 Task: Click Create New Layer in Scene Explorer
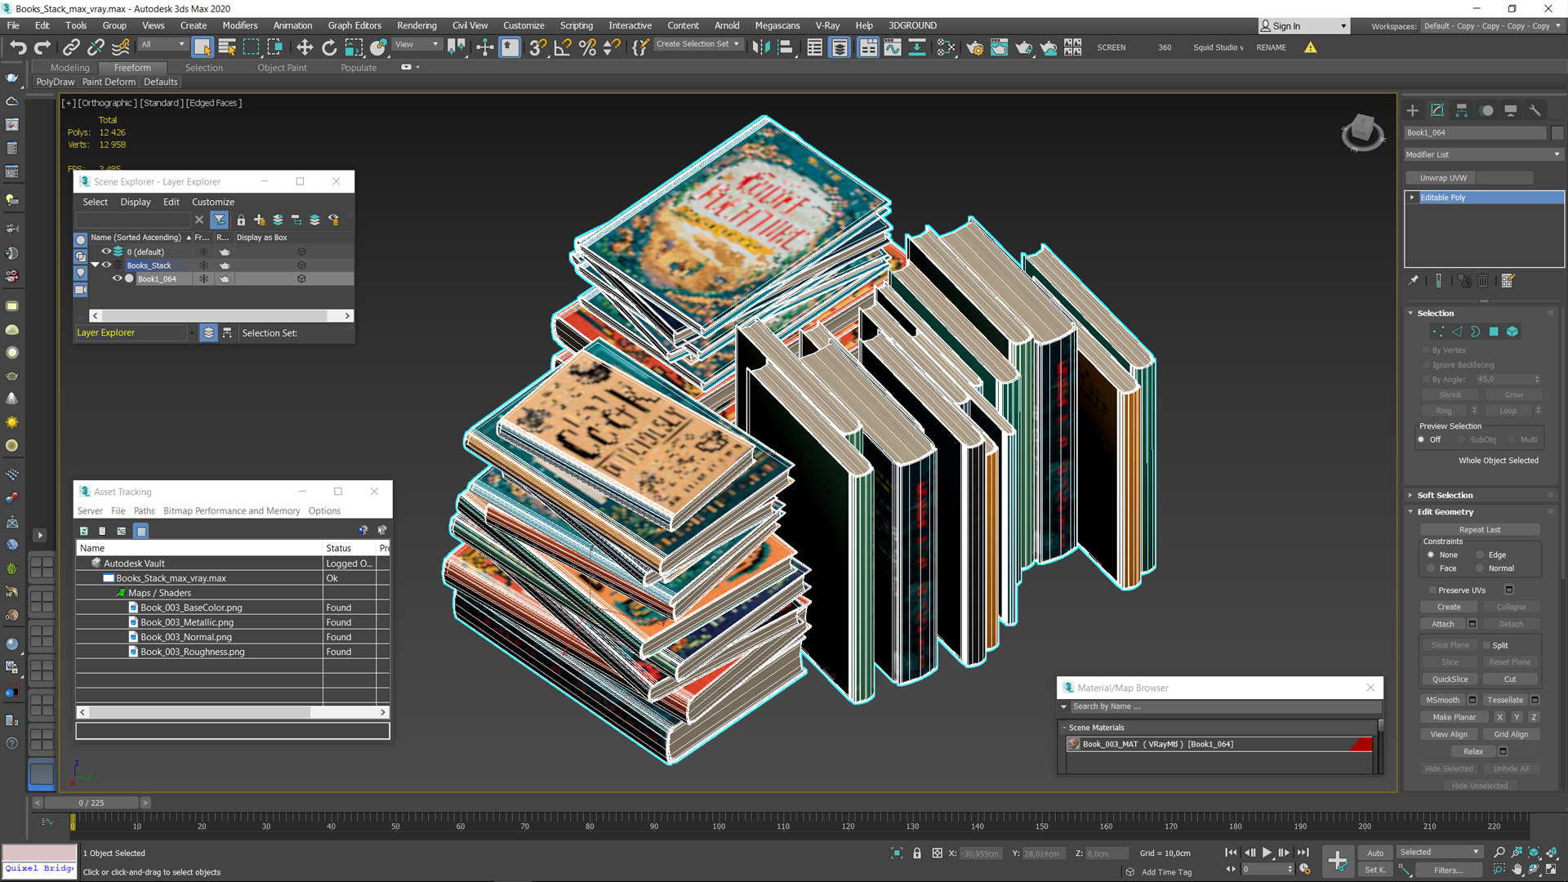tap(260, 220)
